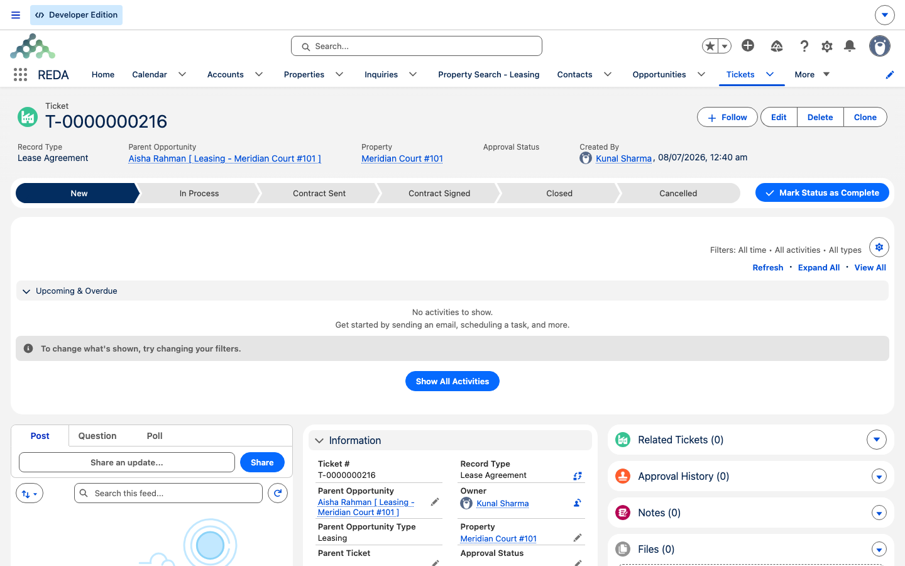Image resolution: width=905 pixels, height=566 pixels.
Task: Click the global Search field
Action: (x=417, y=46)
